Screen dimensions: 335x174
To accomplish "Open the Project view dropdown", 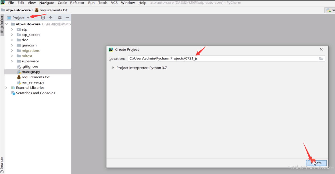I will click(28, 18).
